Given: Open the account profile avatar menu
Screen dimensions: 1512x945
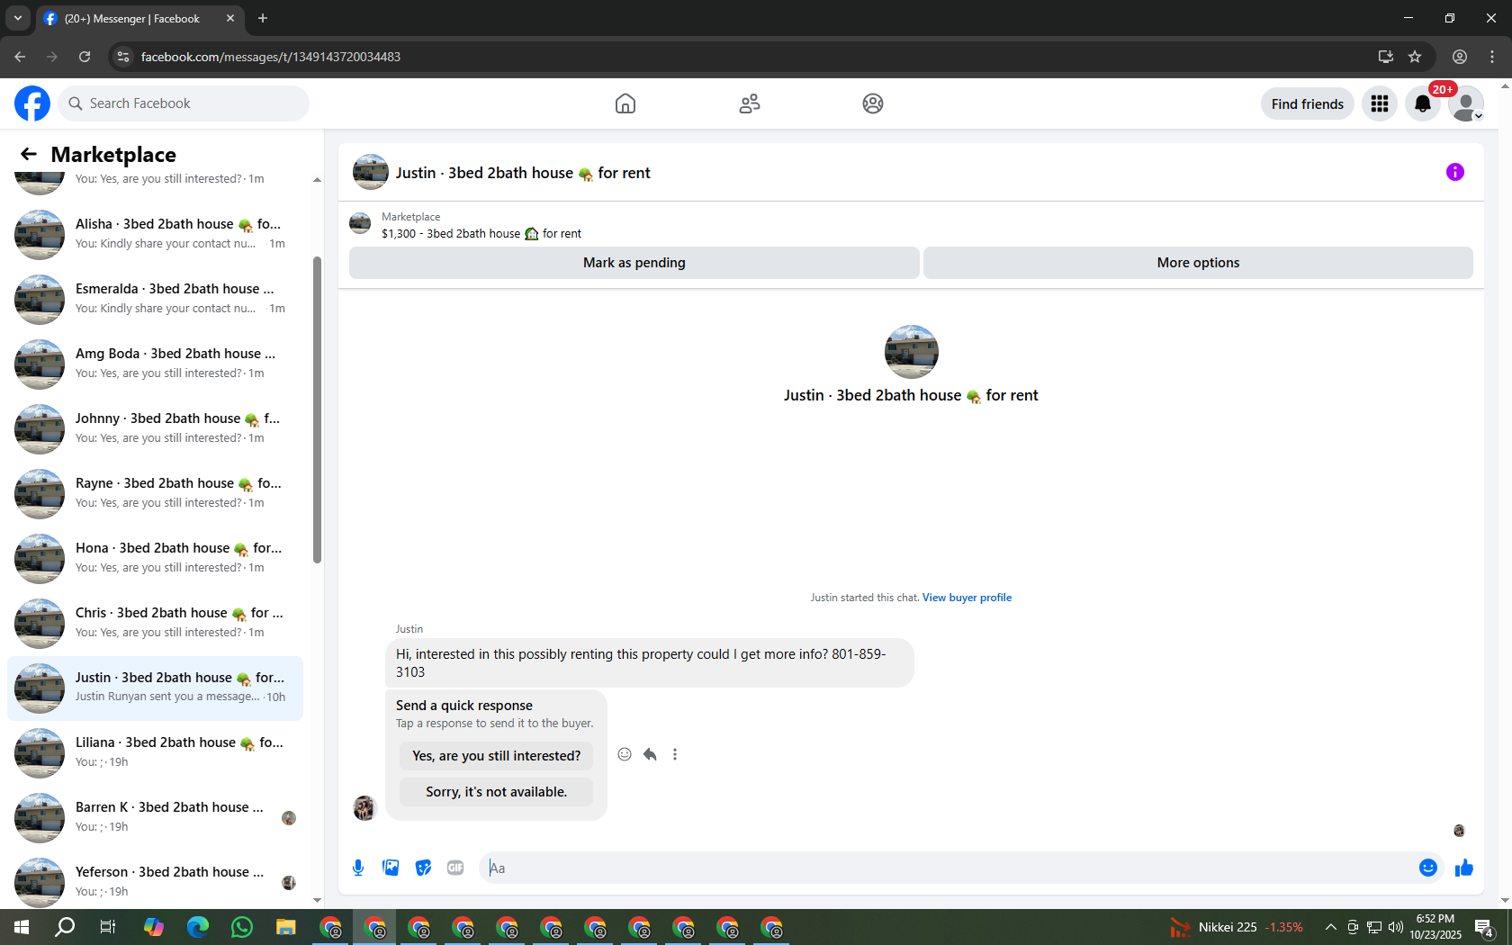Looking at the screenshot, I should click(x=1466, y=103).
